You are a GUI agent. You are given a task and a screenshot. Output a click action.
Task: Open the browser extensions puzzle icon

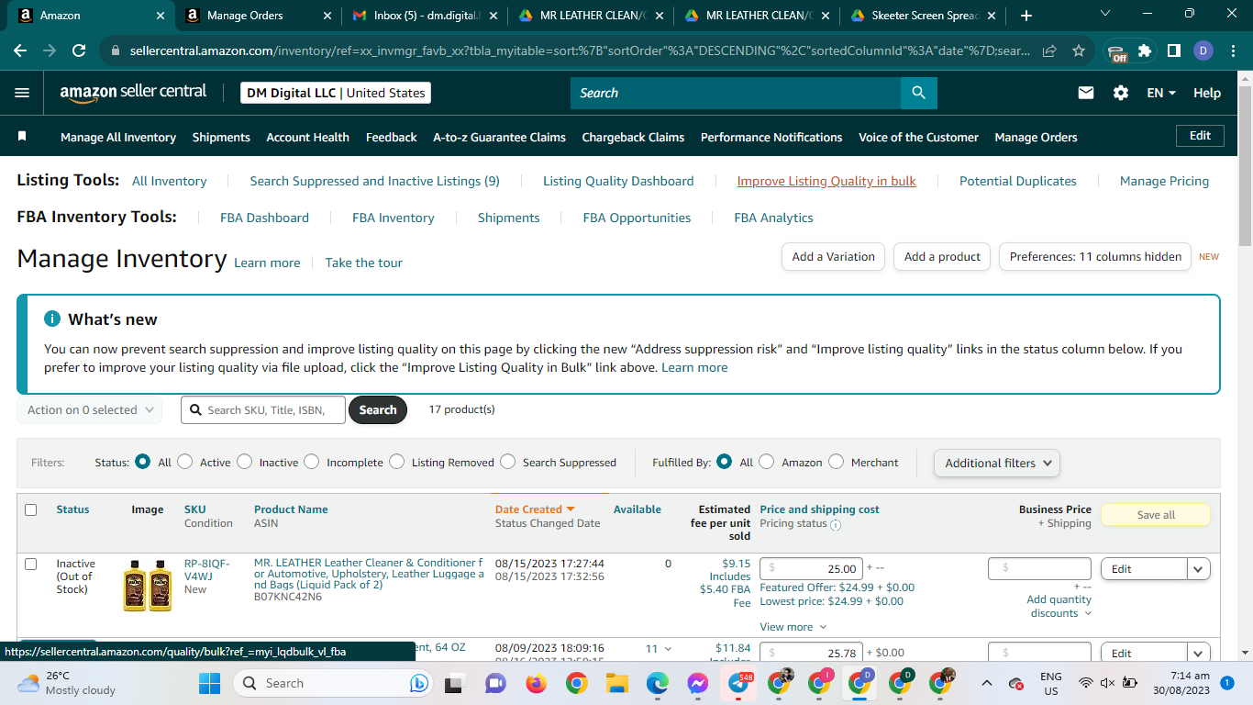(x=1145, y=50)
